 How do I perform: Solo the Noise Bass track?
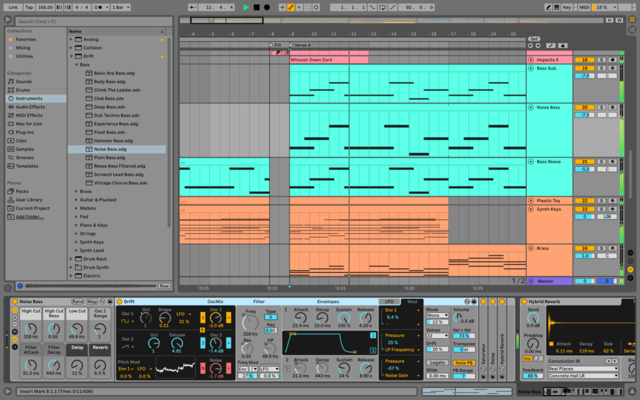click(601, 107)
